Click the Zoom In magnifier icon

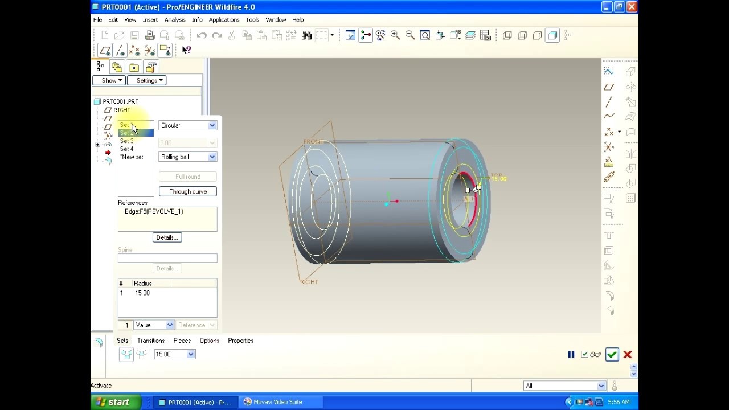pos(395,35)
